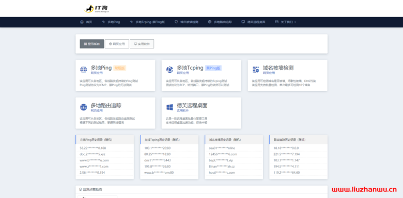Open traceroute record 119.2*********64.60

(287, 173)
